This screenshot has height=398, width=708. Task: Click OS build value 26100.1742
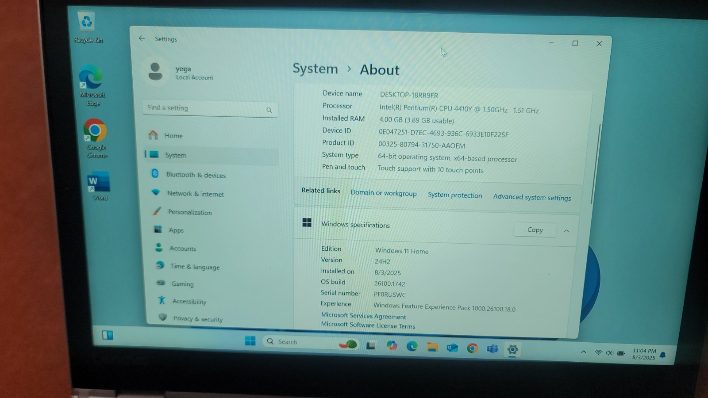(389, 283)
